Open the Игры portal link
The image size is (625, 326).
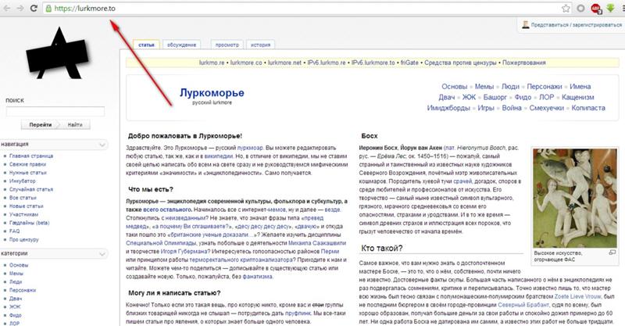coord(485,108)
